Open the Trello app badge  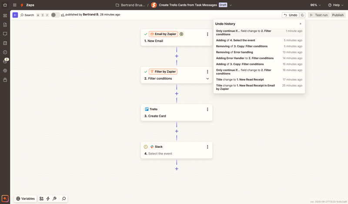pos(151,109)
